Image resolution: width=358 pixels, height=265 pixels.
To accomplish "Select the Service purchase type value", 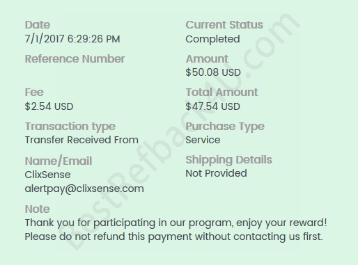I will (203, 140).
